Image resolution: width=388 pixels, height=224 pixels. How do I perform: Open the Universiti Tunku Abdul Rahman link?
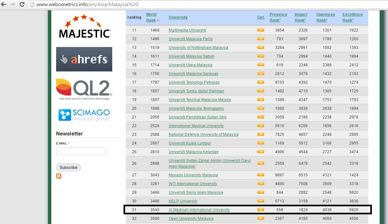point(196,91)
